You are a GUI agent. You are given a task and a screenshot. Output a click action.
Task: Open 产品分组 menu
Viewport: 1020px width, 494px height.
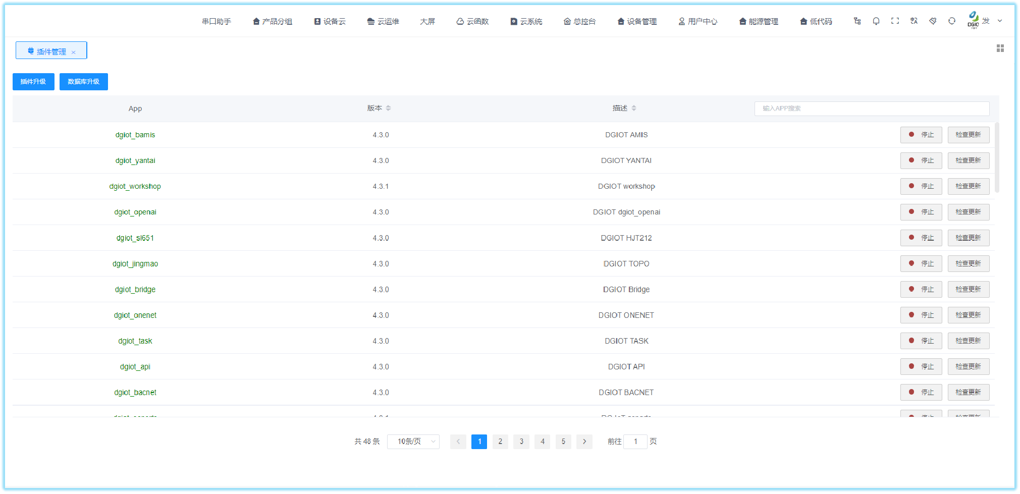coord(273,21)
